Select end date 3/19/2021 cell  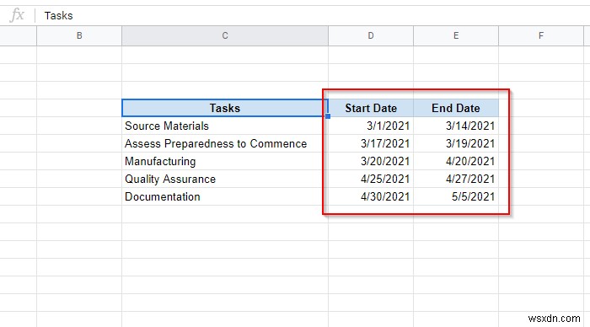[456, 143]
